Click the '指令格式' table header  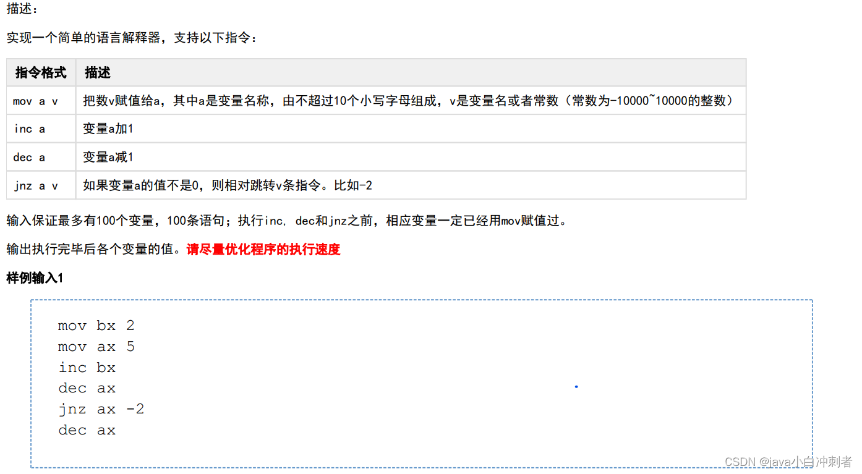[x=41, y=72]
